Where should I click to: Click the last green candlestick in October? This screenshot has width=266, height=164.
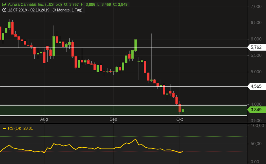point(183,111)
